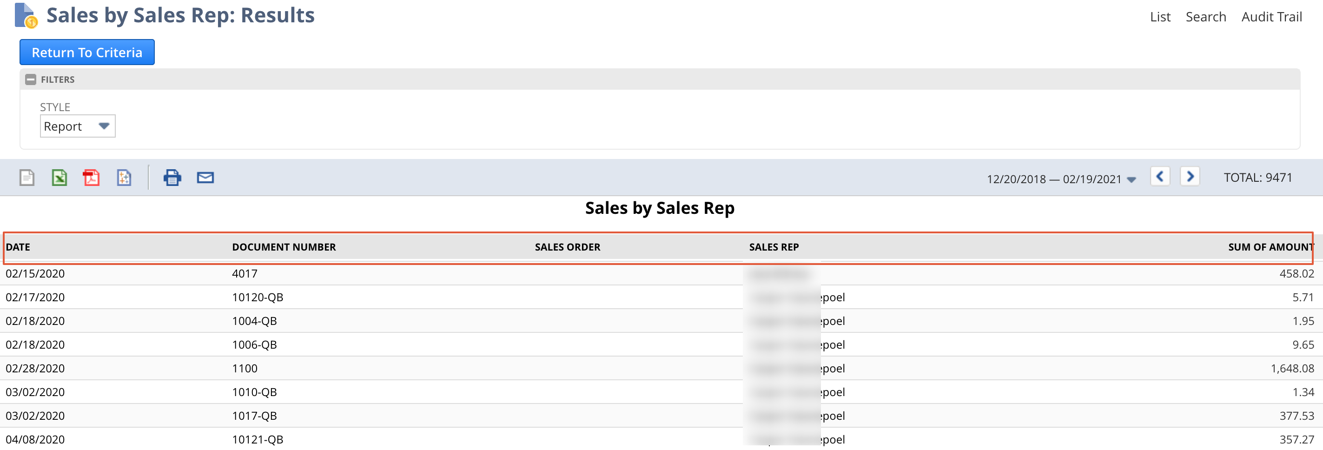This screenshot has width=1323, height=450.
Task: Sort by Sum of Amount column
Action: click(1270, 247)
